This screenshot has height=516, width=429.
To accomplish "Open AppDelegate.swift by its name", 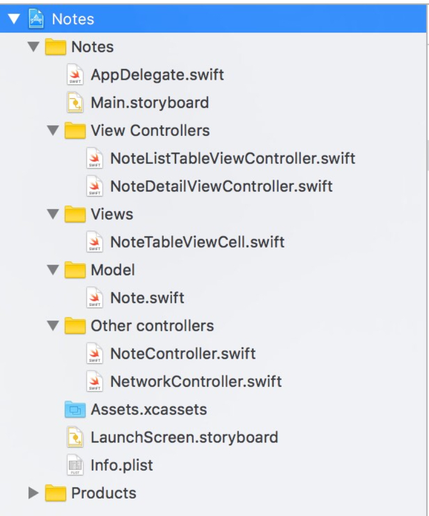I will point(158,75).
